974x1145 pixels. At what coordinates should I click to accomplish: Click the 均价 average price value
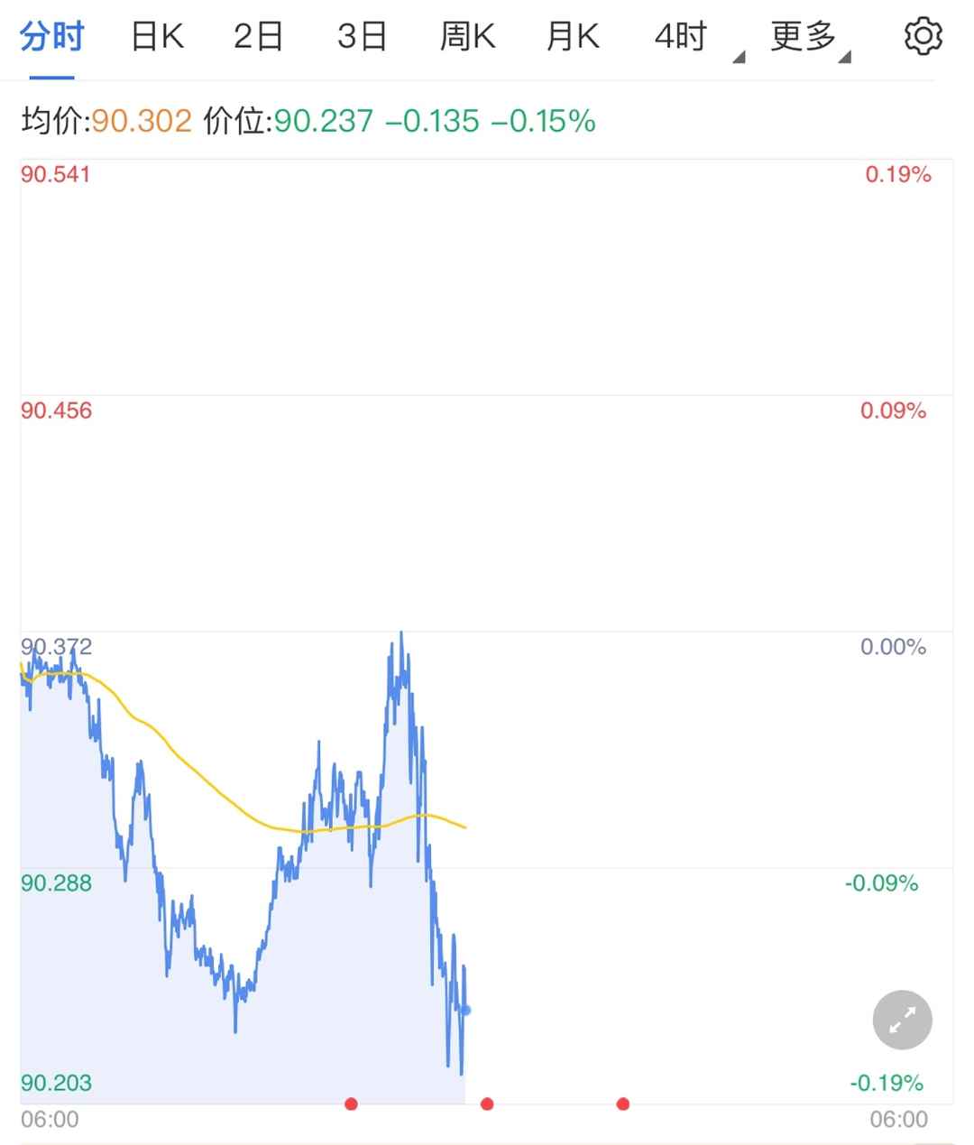[x=142, y=121]
